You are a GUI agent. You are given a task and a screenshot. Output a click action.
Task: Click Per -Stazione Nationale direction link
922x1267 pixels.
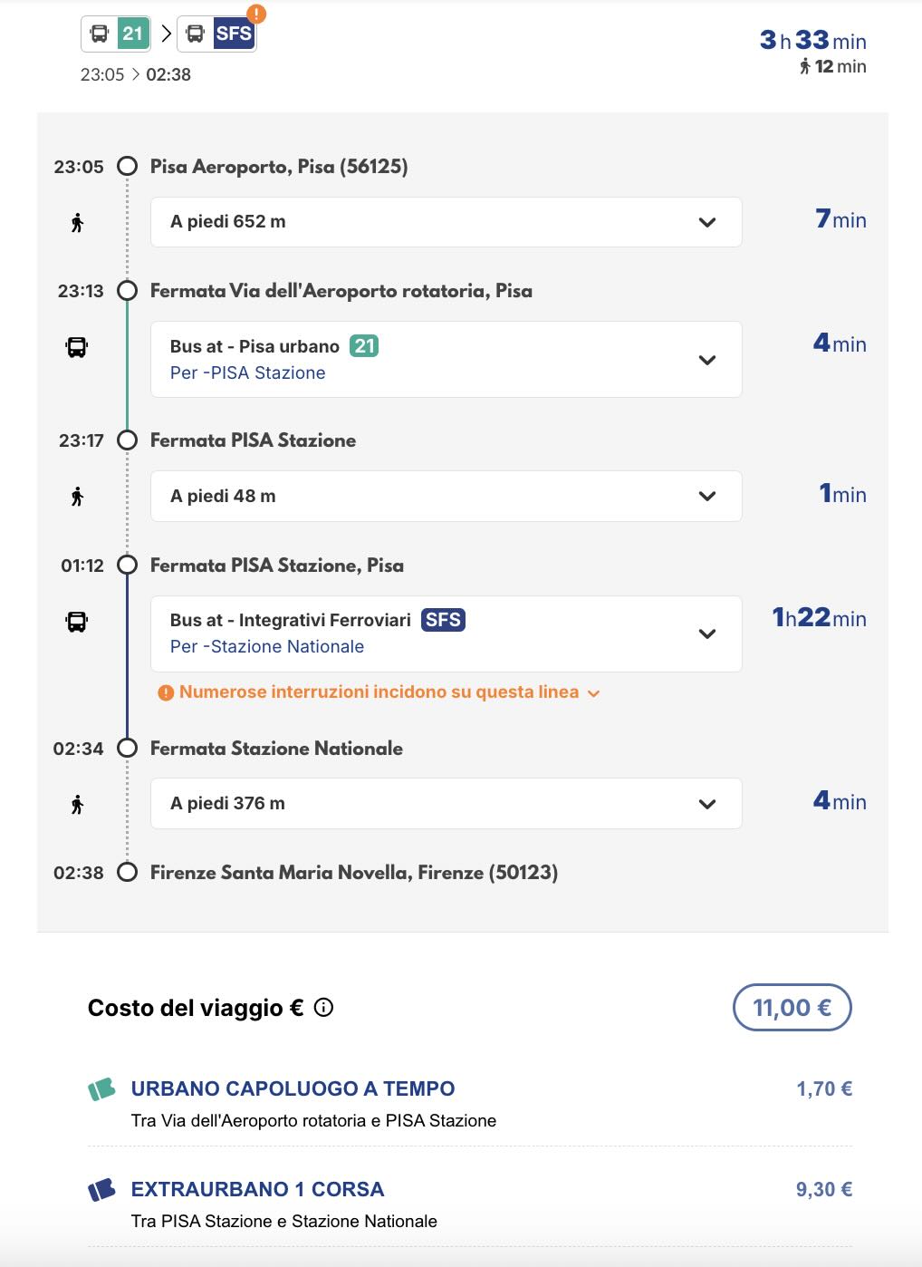(267, 646)
